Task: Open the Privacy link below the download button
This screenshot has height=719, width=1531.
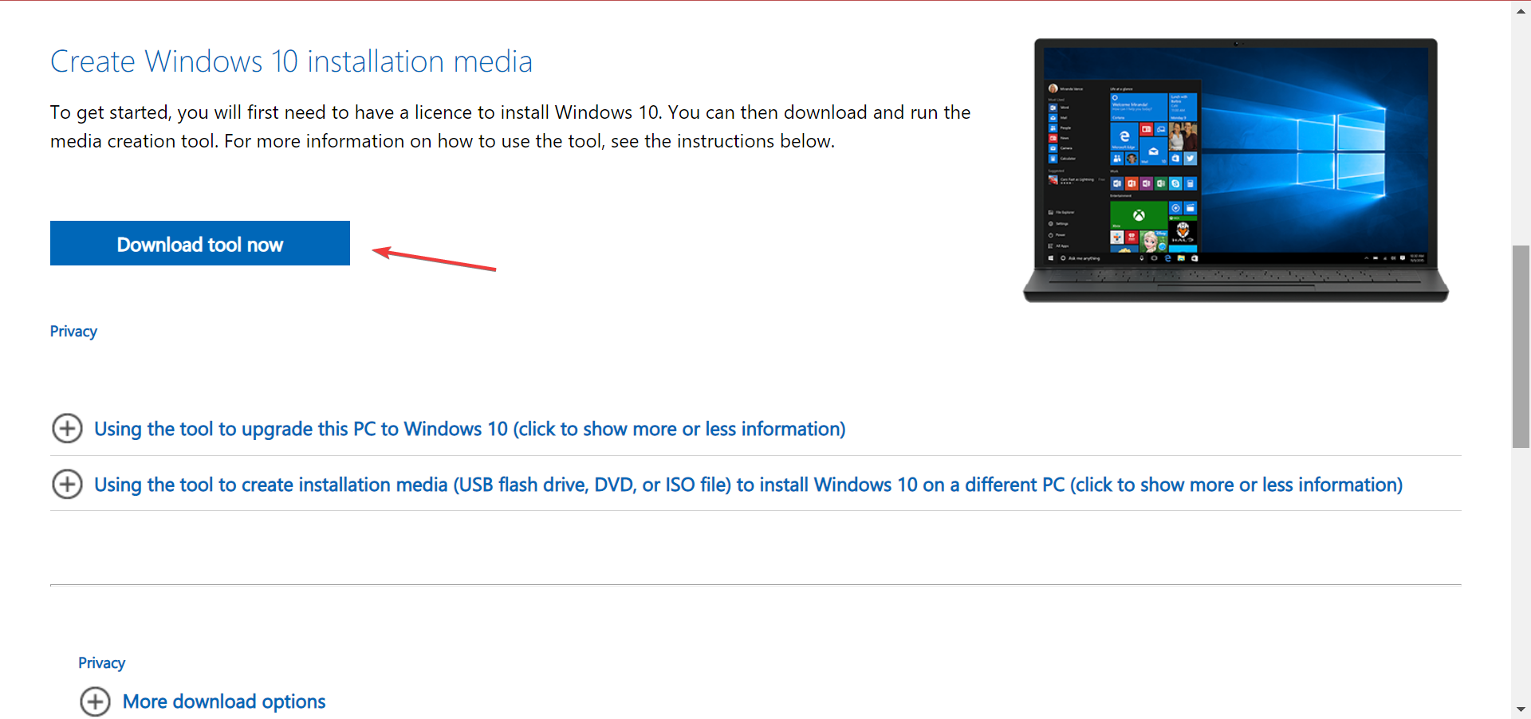Action: [x=73, y=332]
